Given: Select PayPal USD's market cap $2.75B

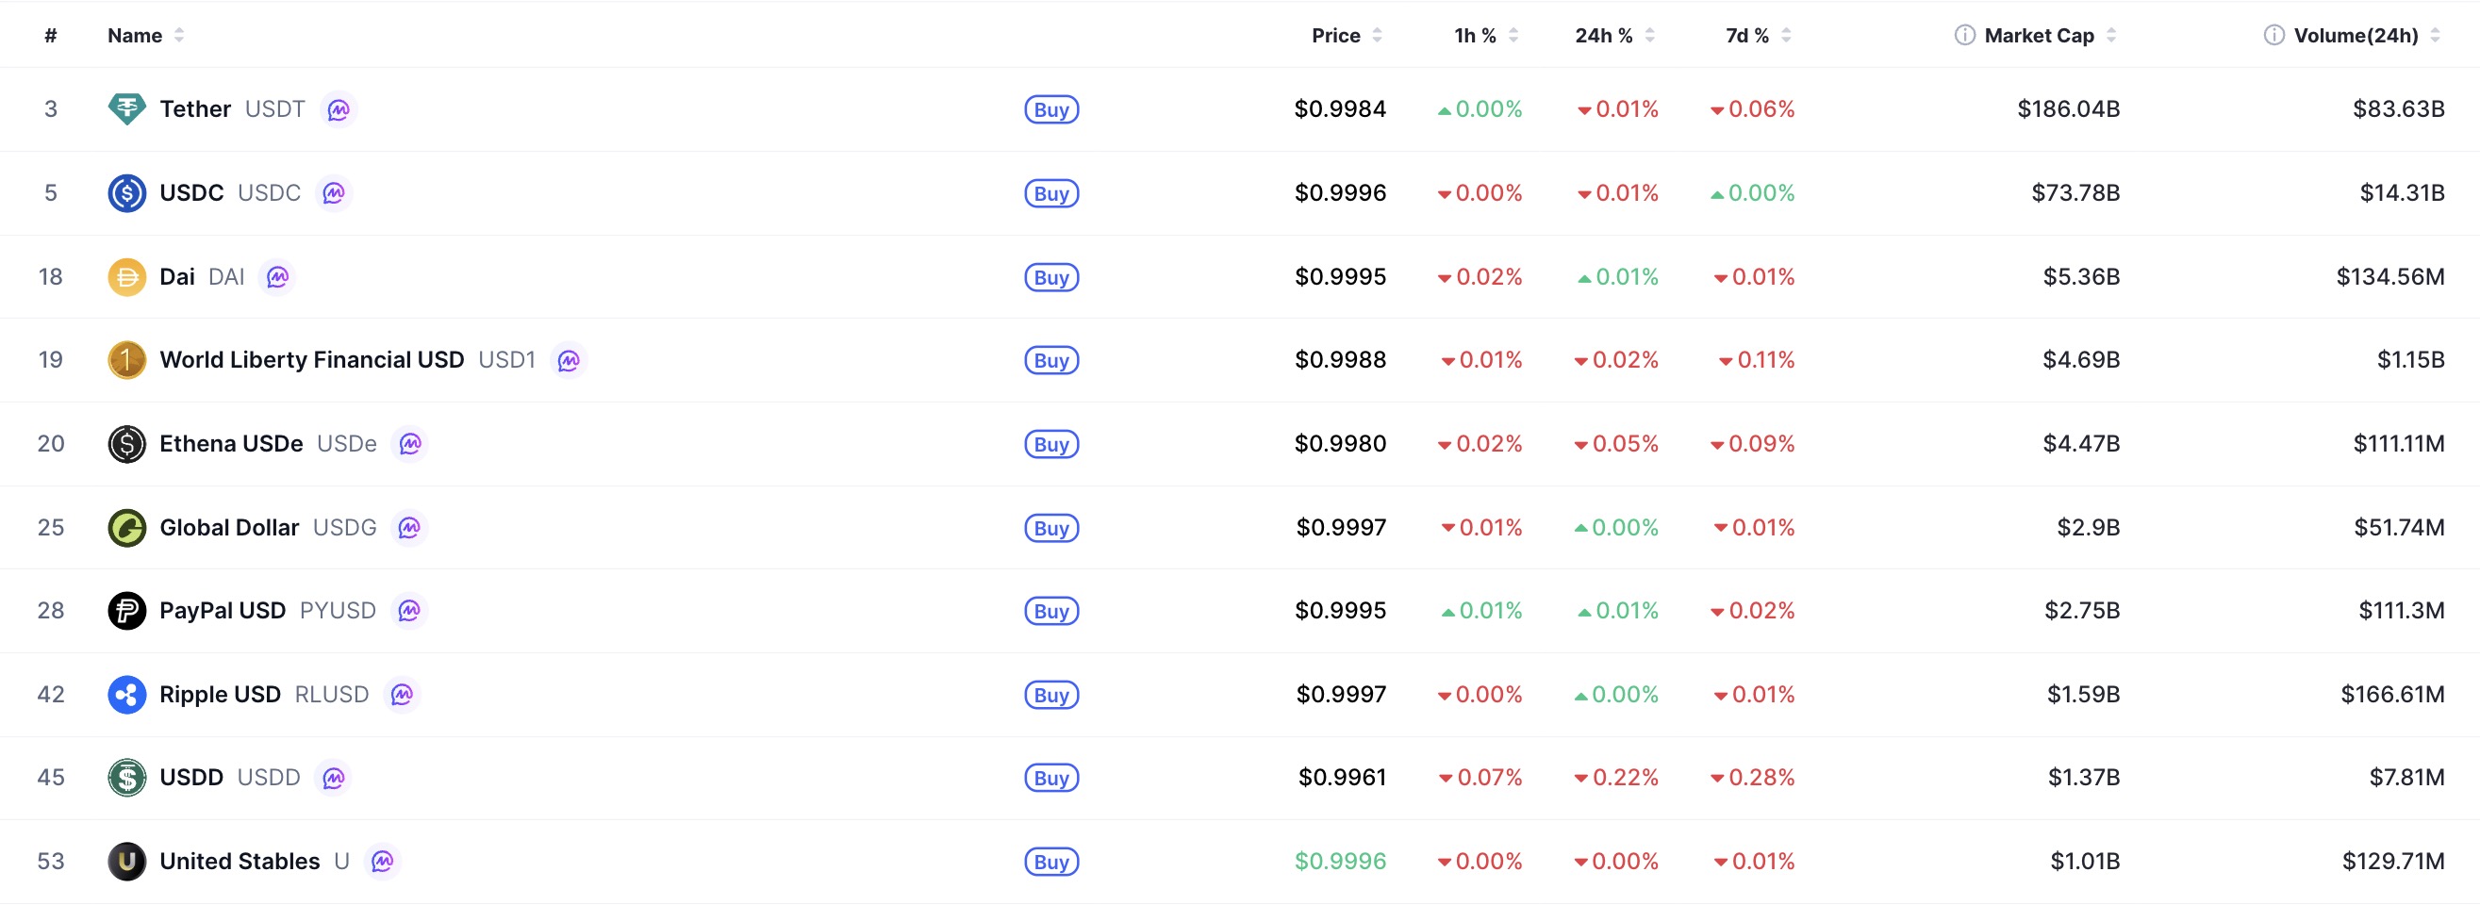Looking at the screenshot, I should tap(2082, 610).
